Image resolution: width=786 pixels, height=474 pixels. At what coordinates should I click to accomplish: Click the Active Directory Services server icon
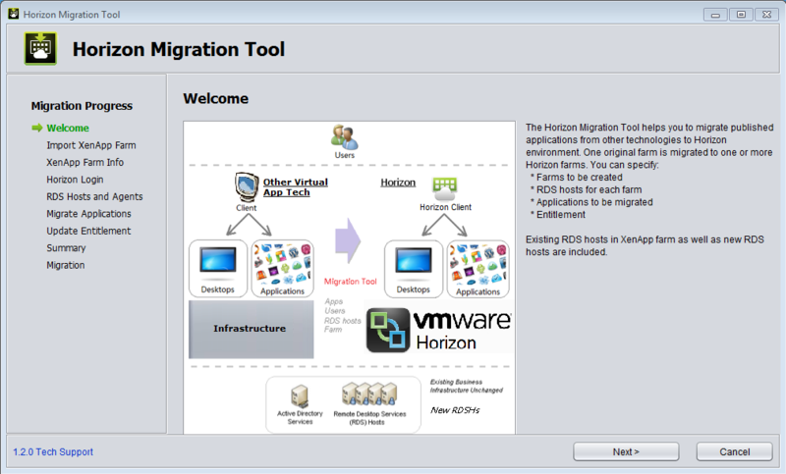coord(300,395)
